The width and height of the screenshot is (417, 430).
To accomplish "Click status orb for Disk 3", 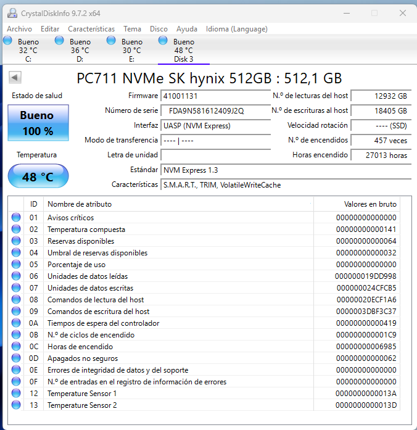I will pyautogui.click(x=163, y=40).
